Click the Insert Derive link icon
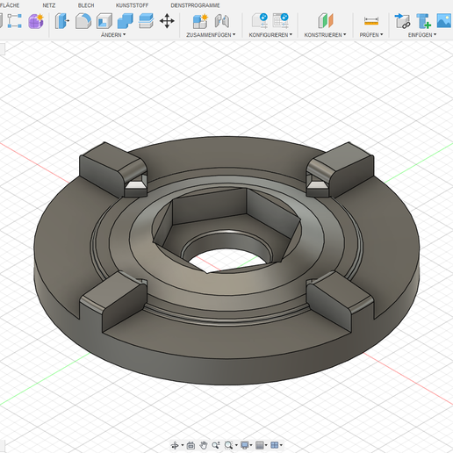 coord(402,21)
